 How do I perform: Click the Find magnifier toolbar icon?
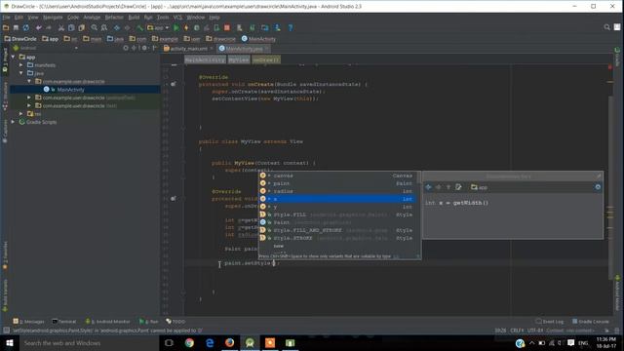point(95,28)
